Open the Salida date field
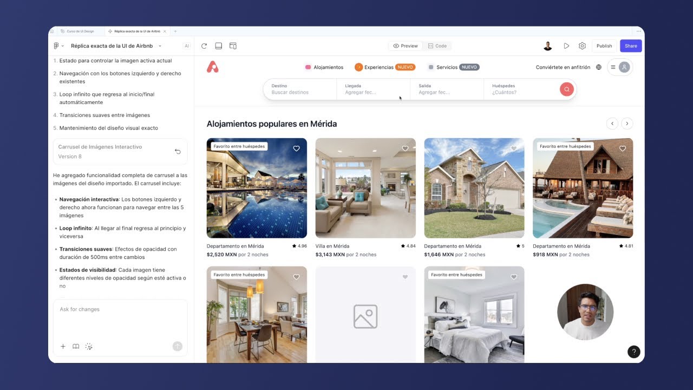The width and height of the screenshot is (693, 390). pyautogui.click(x=447, y=89)
